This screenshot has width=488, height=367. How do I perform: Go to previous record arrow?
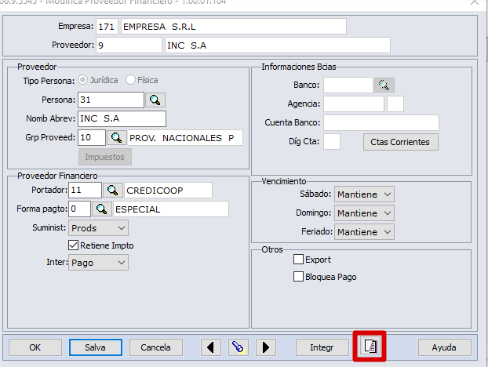pos(211,347)
